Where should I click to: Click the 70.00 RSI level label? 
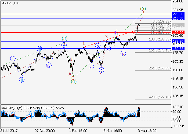[x=177, y=112]
